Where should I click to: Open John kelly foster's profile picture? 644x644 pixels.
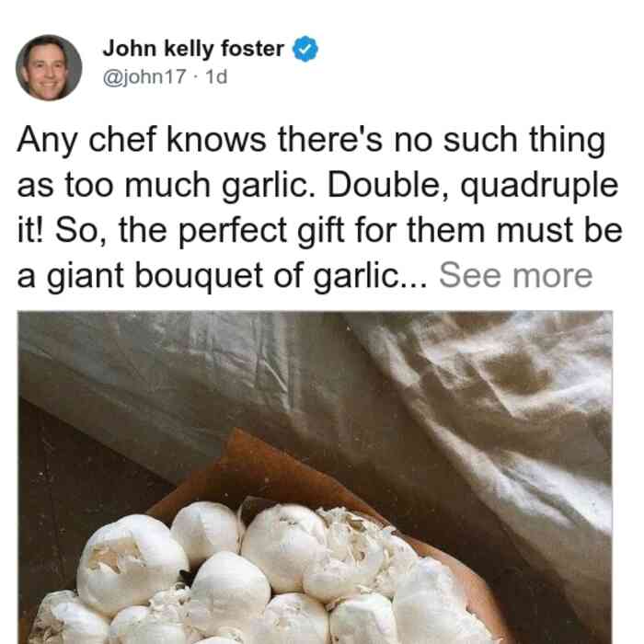[x=49, y=68]
